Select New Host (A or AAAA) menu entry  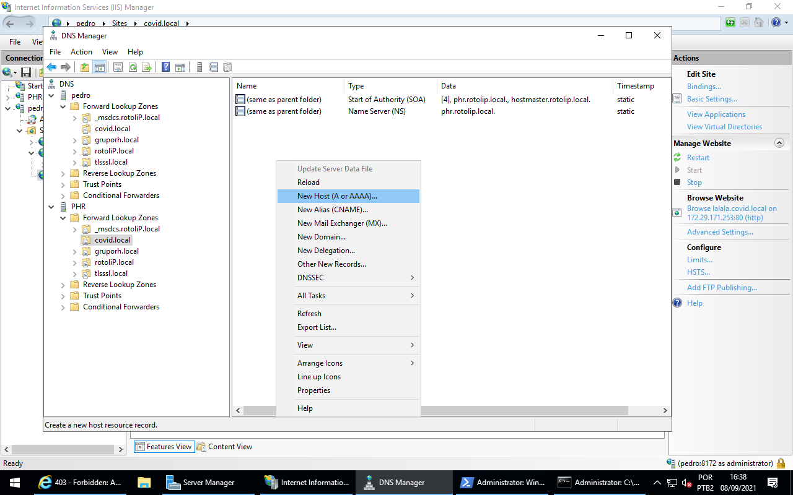[337, 196]
